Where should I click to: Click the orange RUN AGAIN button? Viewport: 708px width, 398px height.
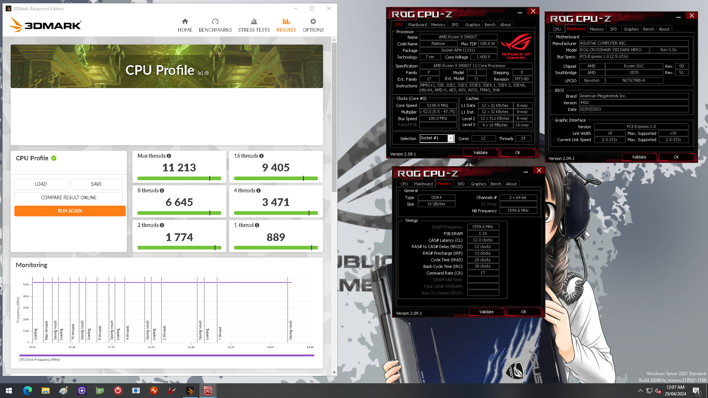(x=70, y=211)
